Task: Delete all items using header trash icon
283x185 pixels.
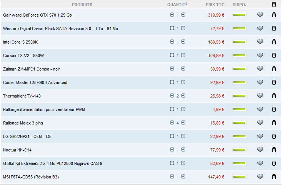Action: click(x=274, y=5)
